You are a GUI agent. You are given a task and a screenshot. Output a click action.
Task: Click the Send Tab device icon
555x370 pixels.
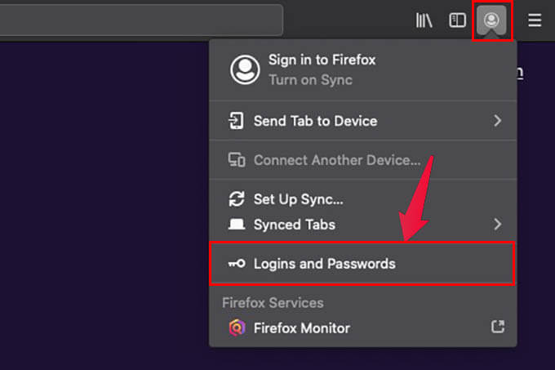(x=238, y=121)
